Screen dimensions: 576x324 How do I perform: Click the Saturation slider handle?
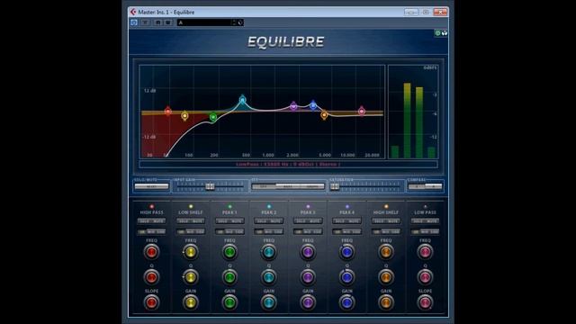(x=334, y=186)
